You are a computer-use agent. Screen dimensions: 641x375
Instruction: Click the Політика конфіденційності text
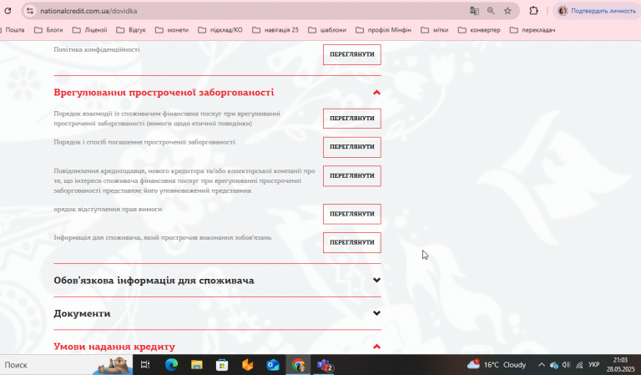coord(97,49)
